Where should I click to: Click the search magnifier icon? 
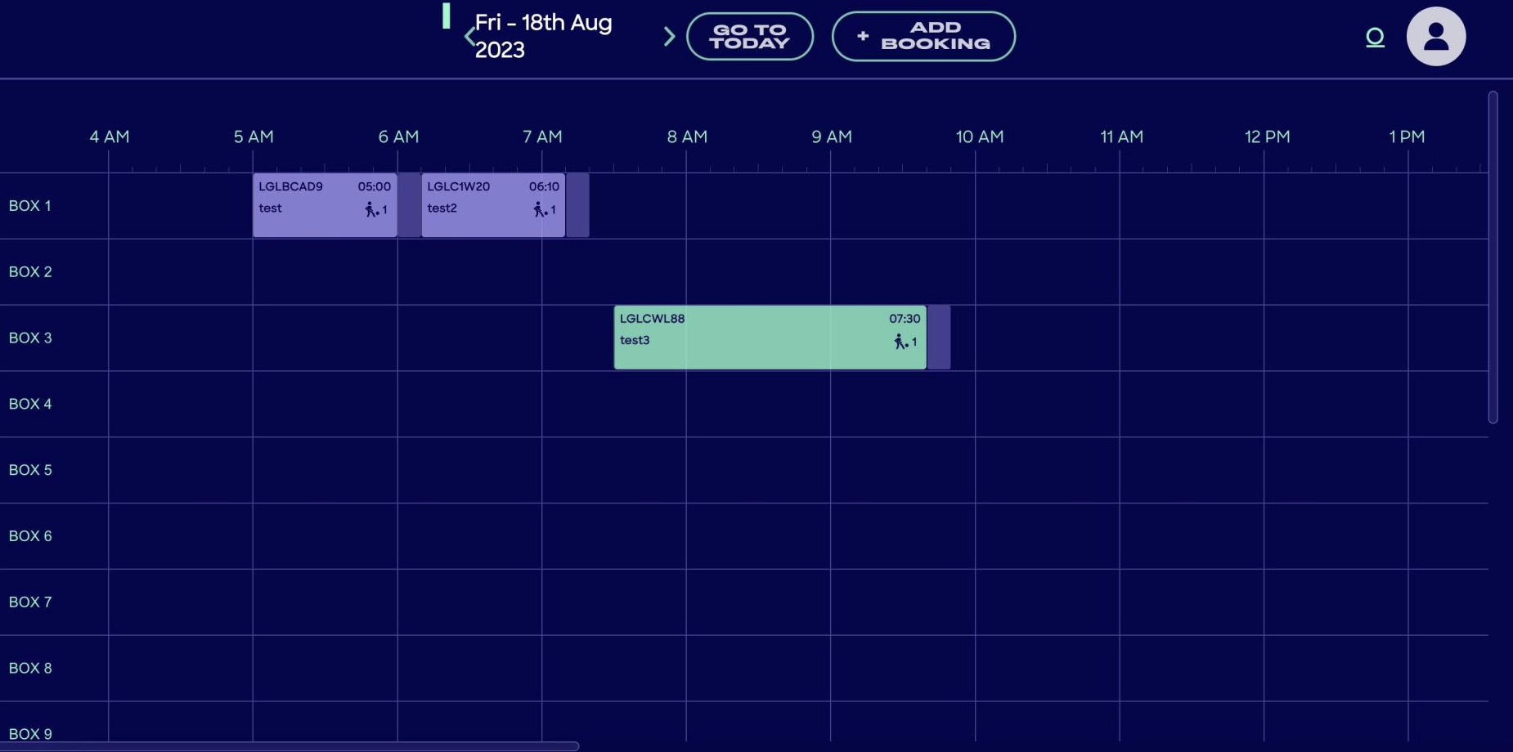[1375, 38]
